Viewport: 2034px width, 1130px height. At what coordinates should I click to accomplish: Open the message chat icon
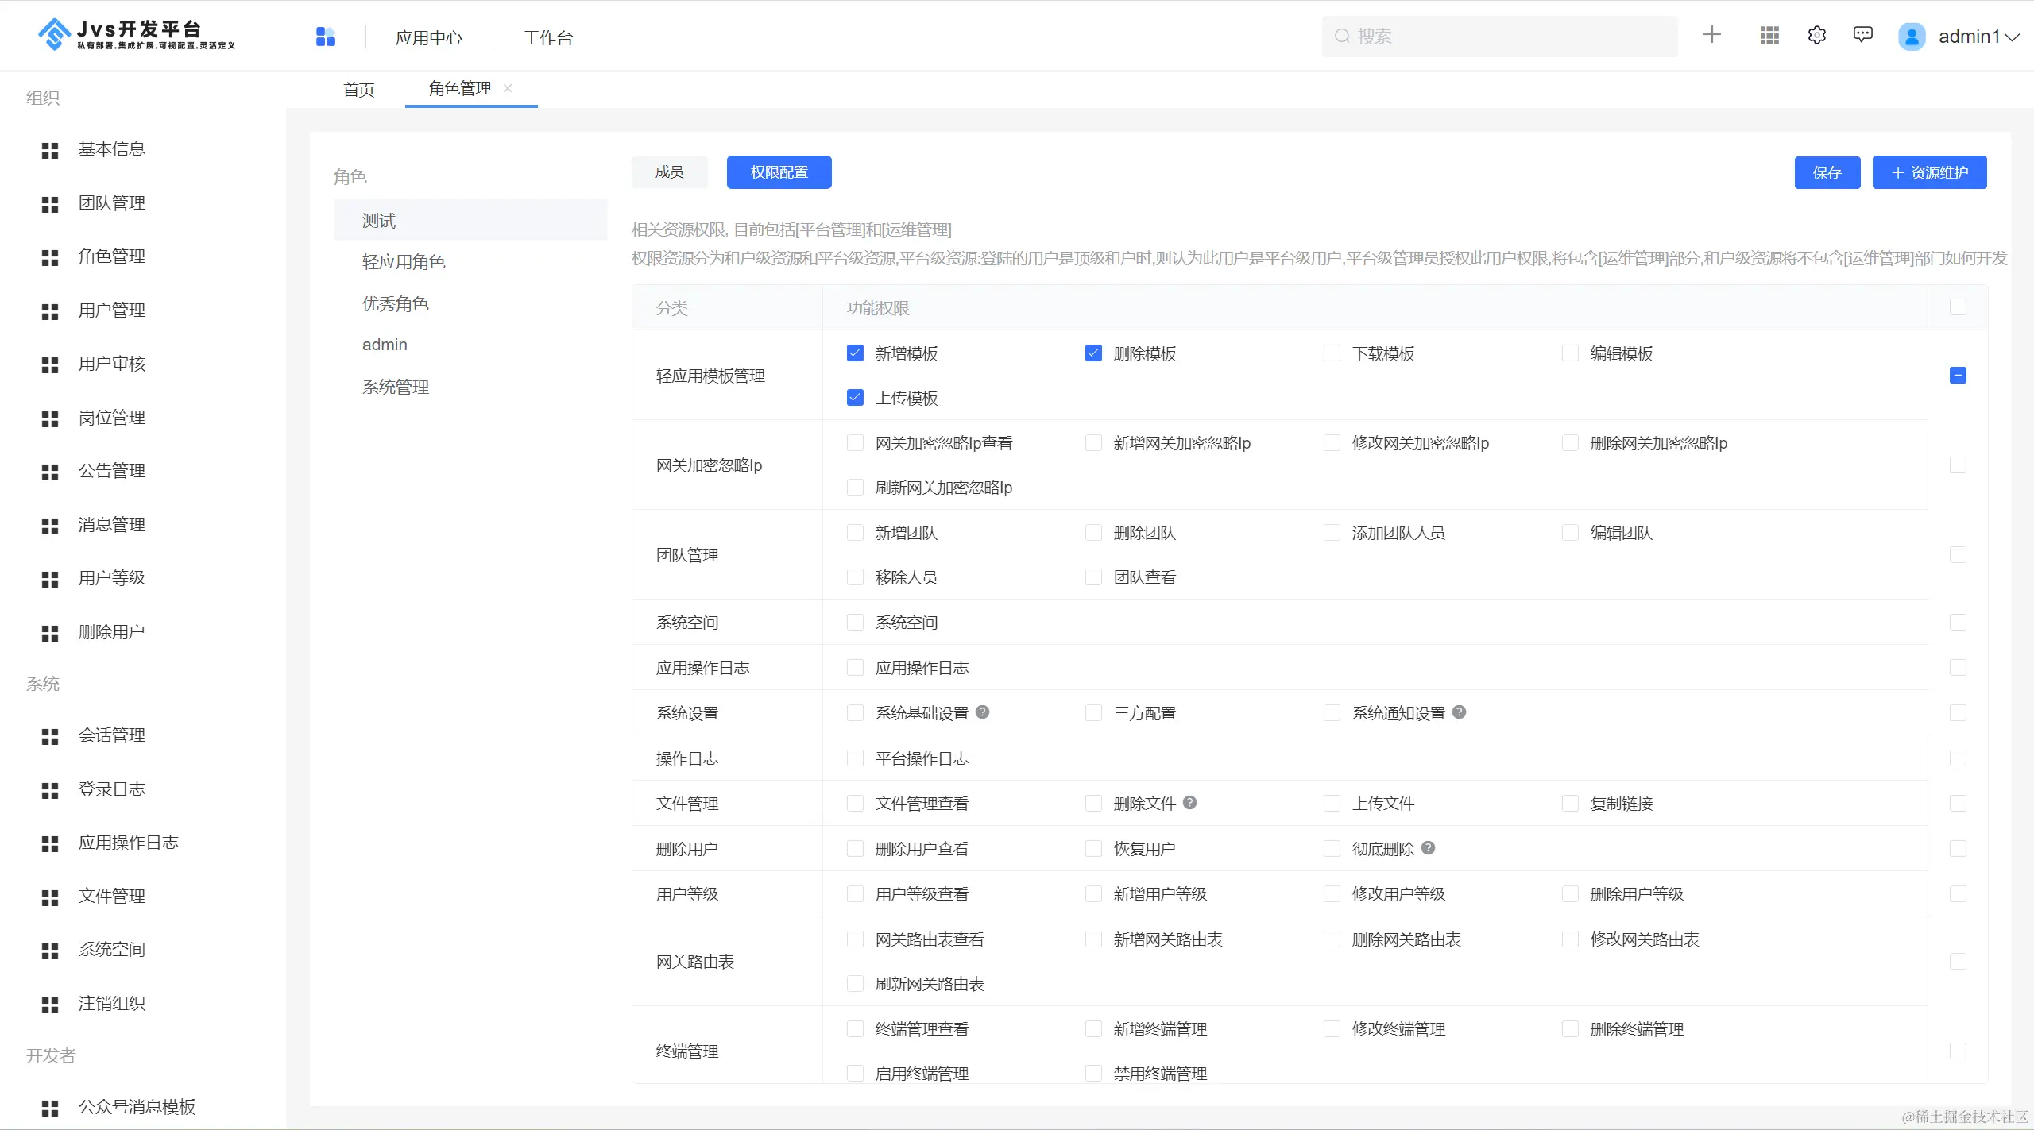[x=1862, y=35]
